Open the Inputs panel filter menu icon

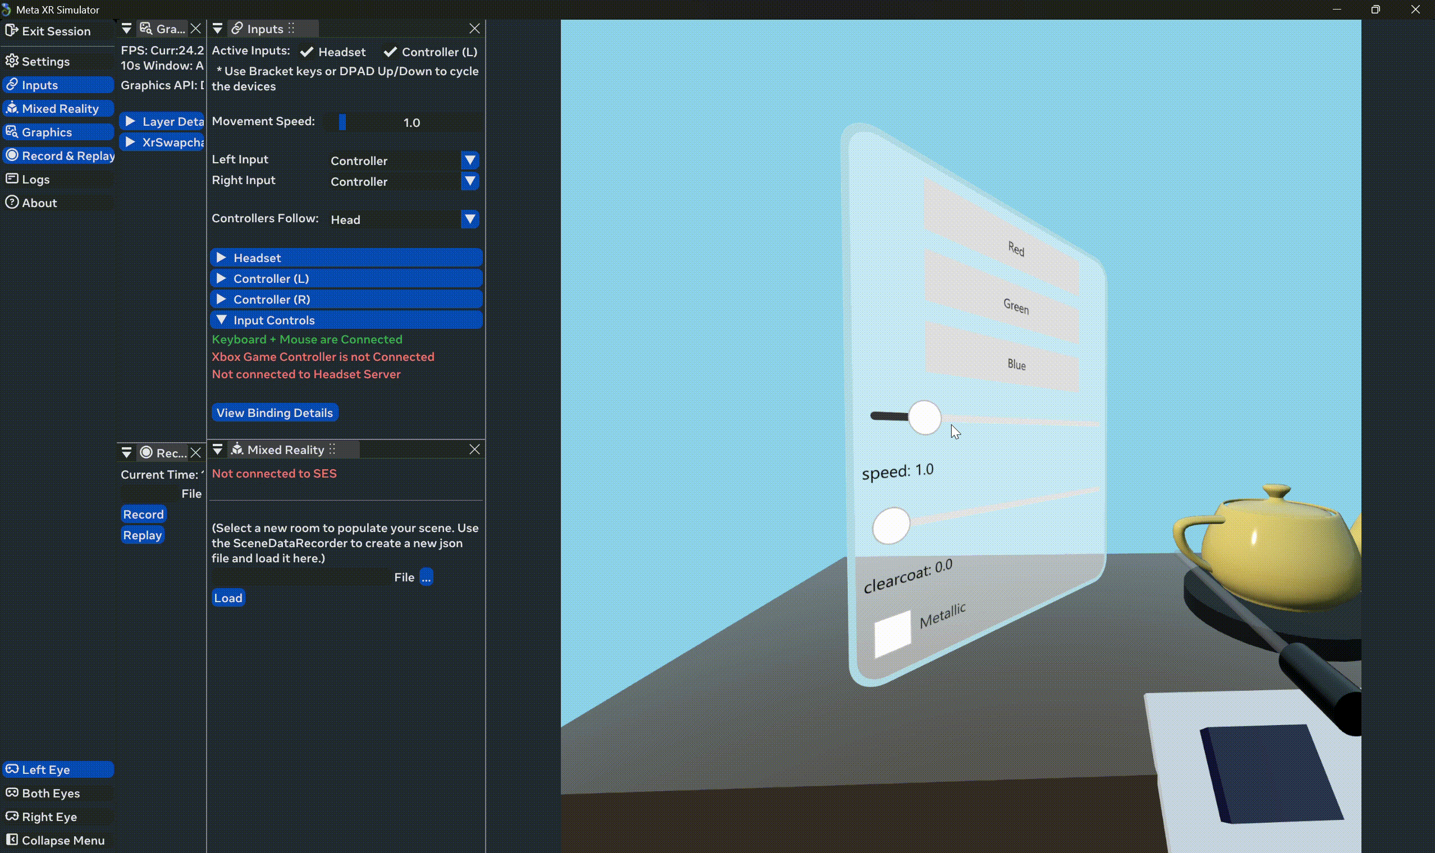[217, 28]
